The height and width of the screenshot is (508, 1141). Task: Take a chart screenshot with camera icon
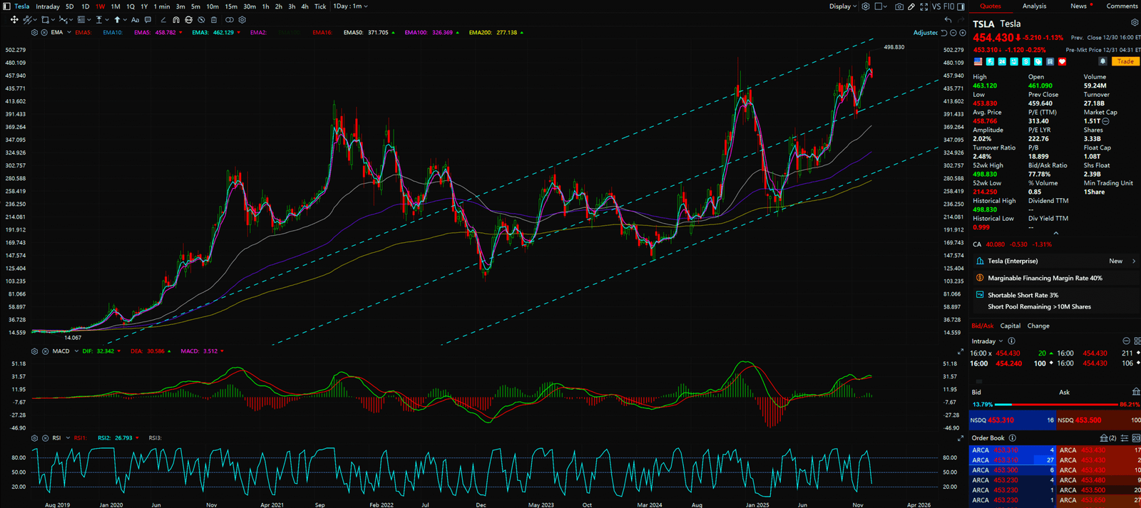coord(899,6)
